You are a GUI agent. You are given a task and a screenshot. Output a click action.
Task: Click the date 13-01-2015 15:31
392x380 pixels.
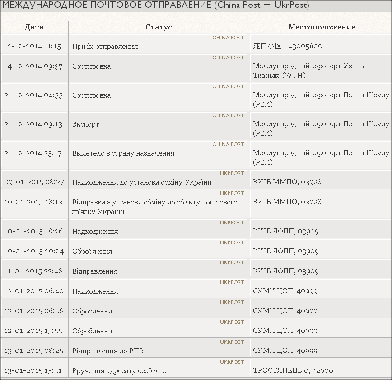point(33,371)
